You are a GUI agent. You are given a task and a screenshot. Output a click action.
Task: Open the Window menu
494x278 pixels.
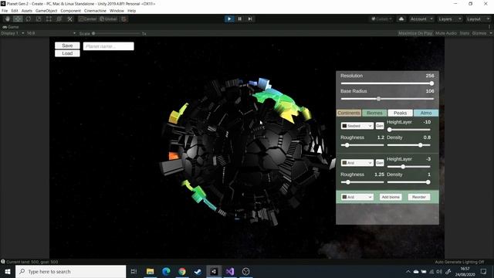click(x=117, y=11)
